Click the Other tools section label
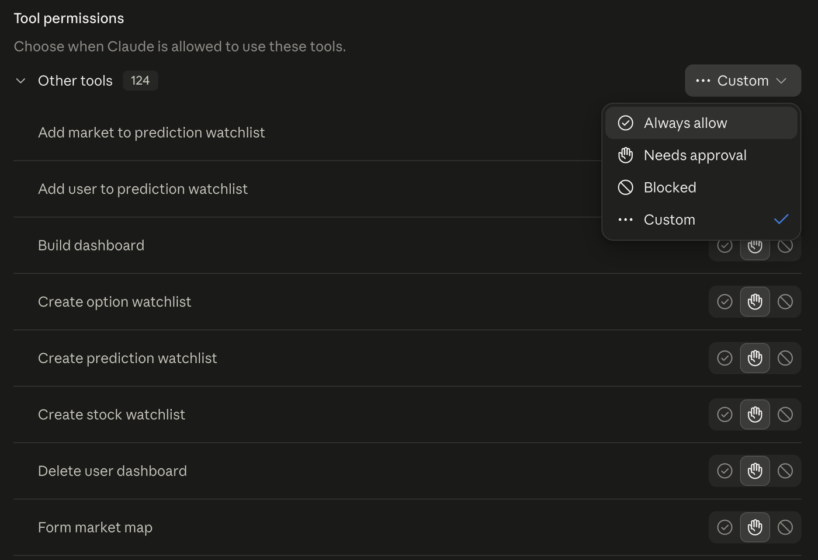Image resolution: width=818 pixels, height=560 pixels. click(75, 81)
